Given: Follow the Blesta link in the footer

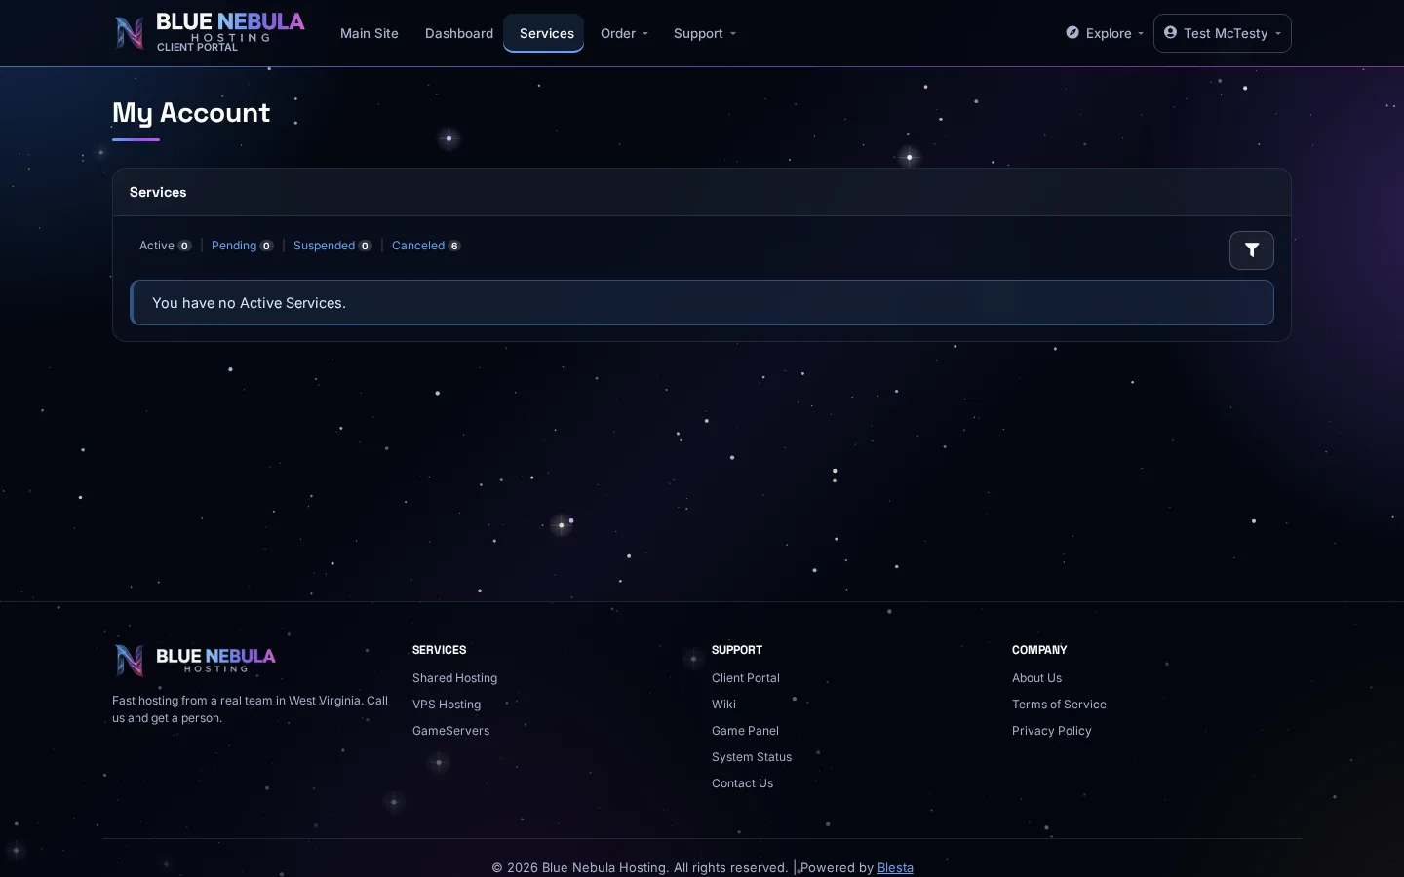Looking at the screenshot, I should [895, 867].
